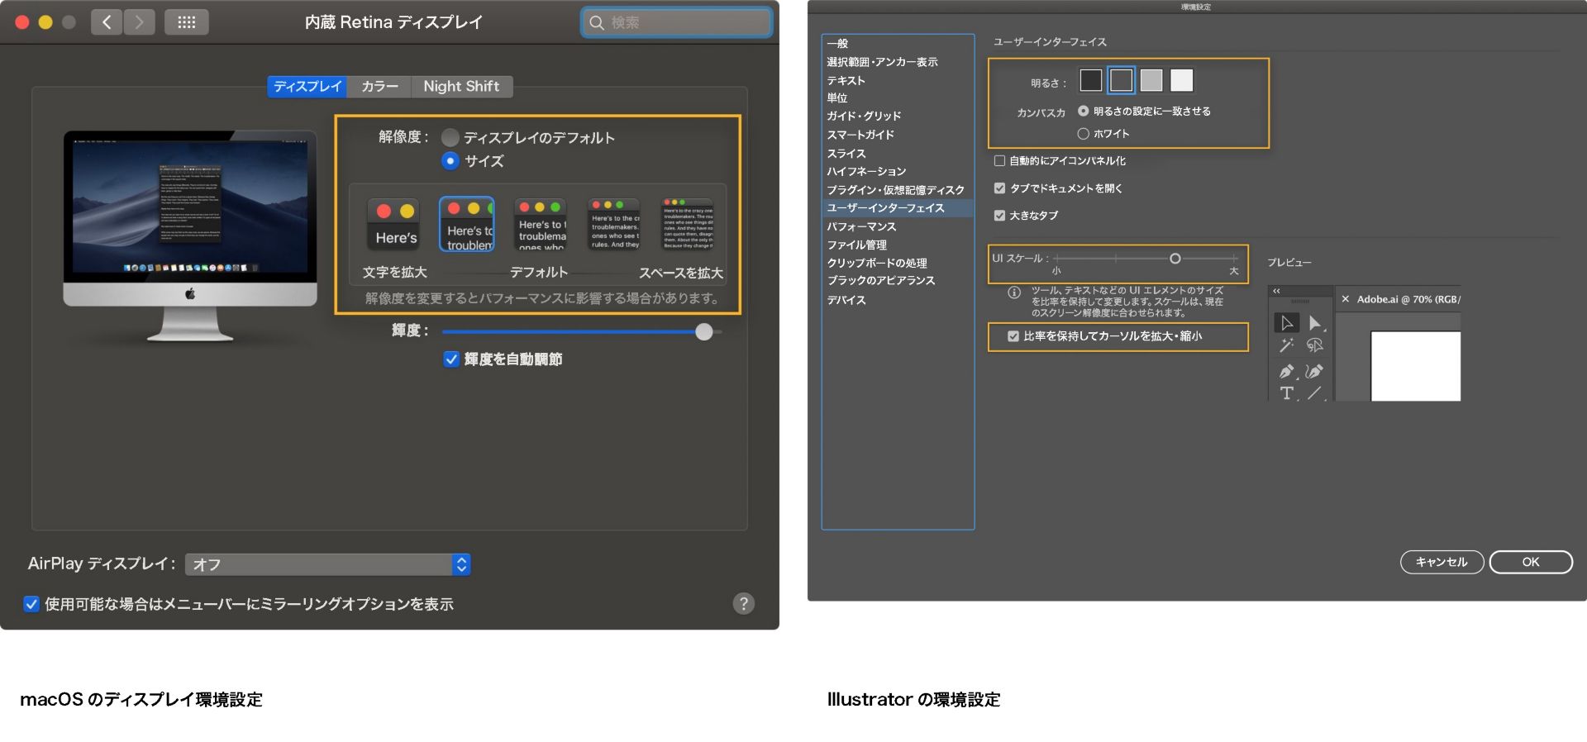The width and height of the screenshot is (1587, 742).
Task: Select 明るさの設定に一致させる canvas option
Action: [x=1083, y=111]
